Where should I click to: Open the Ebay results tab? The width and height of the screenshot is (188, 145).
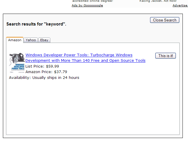[x=44, y=40]
